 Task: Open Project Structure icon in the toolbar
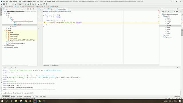(x=41, y=4)
